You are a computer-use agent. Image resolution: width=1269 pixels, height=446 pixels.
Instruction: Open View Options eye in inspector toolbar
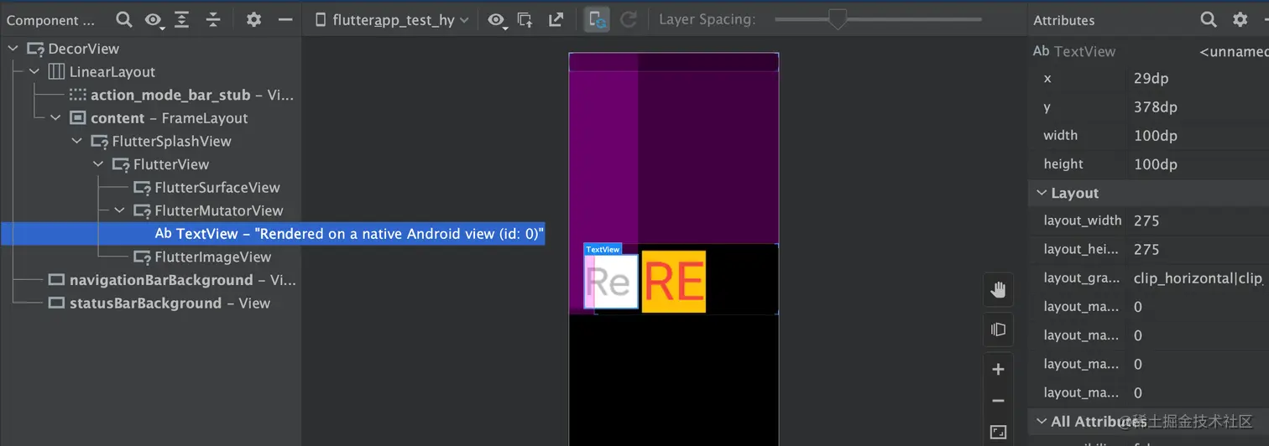click(x=497, y=20)
